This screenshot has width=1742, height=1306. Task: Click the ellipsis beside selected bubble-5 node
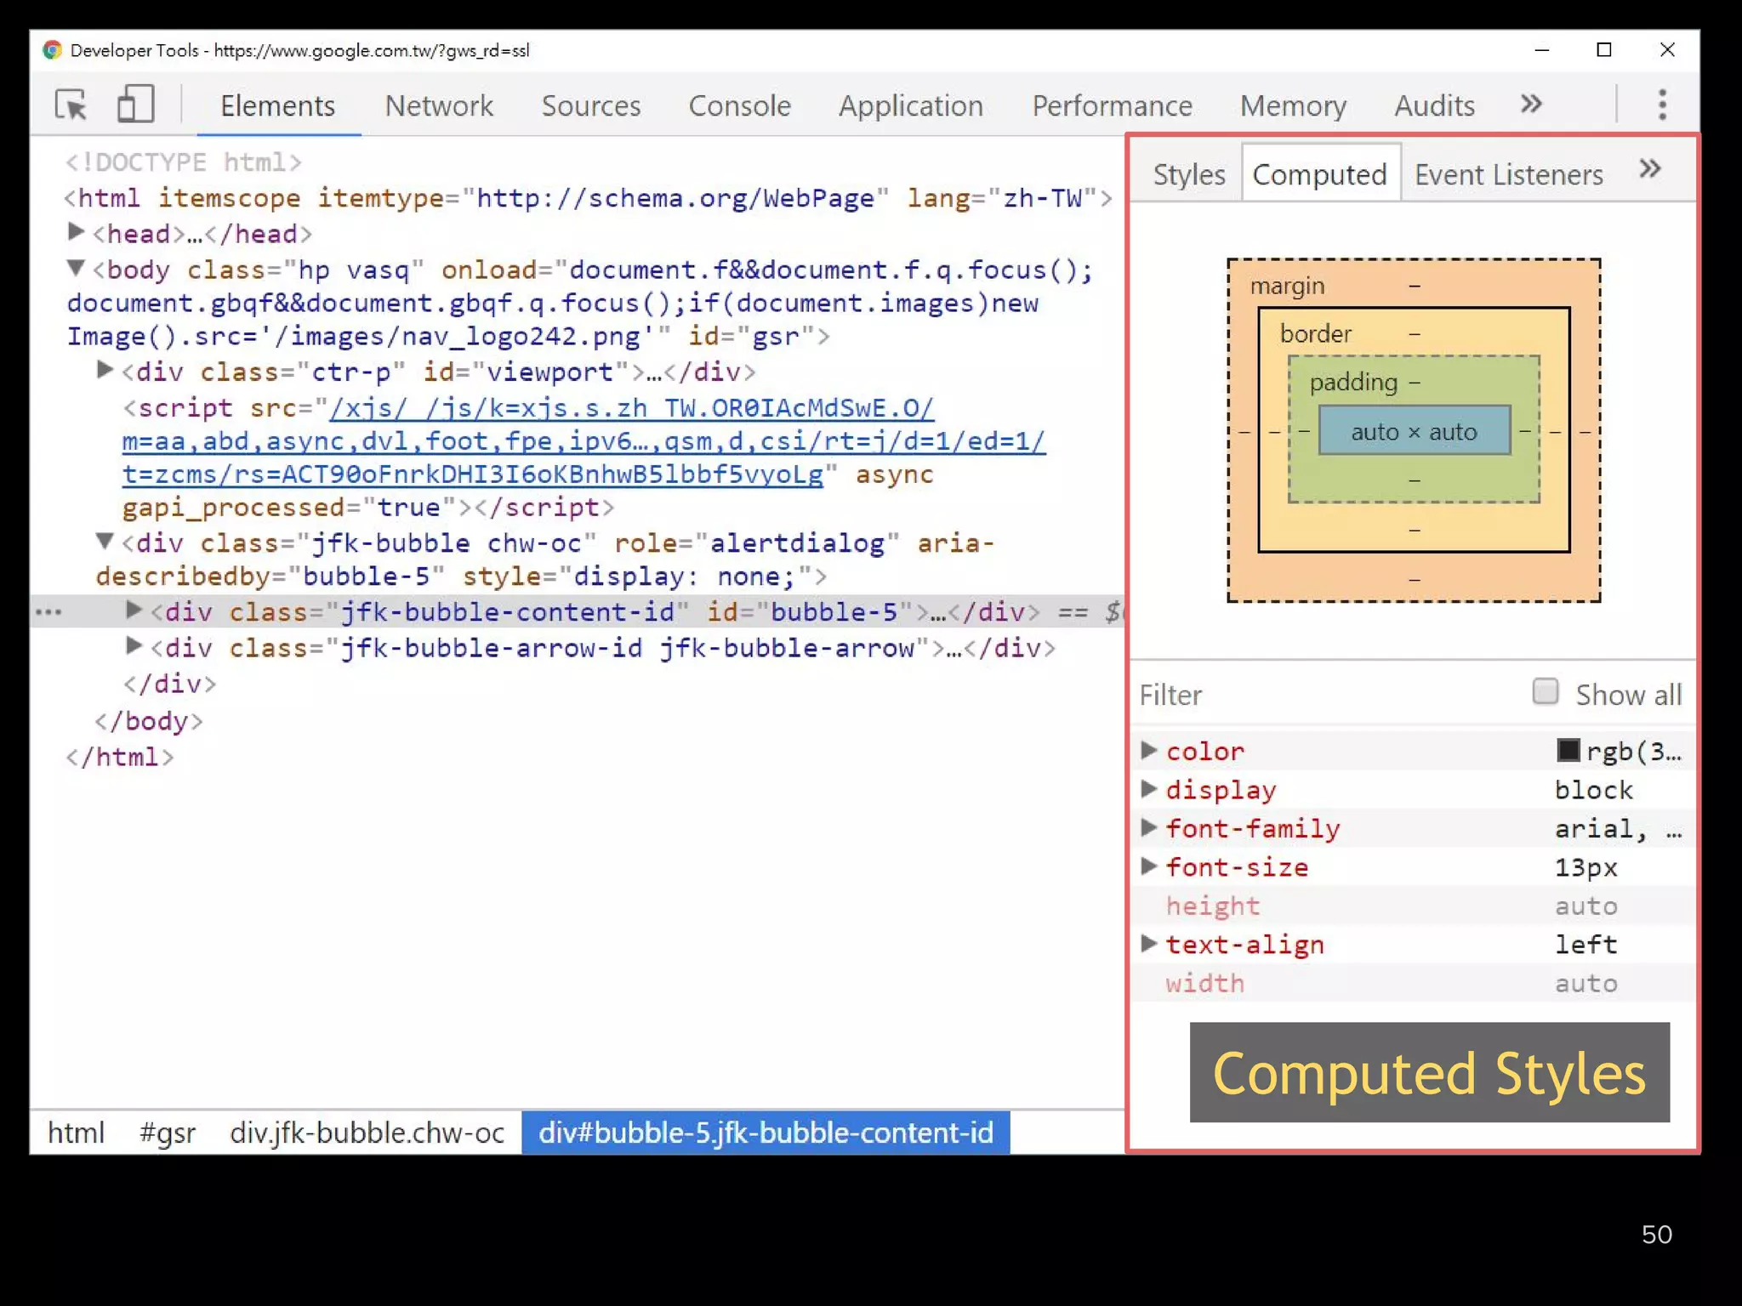[x=48, y=612]
